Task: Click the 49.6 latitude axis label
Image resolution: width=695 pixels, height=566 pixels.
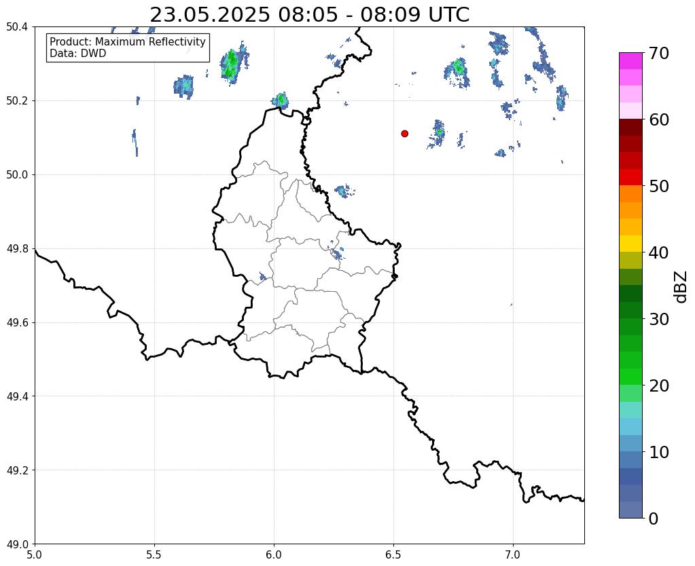Action: tap(17, 323)
